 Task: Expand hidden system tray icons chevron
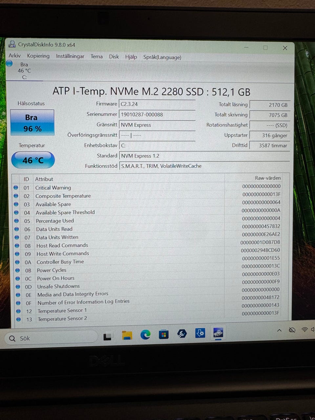279,330
